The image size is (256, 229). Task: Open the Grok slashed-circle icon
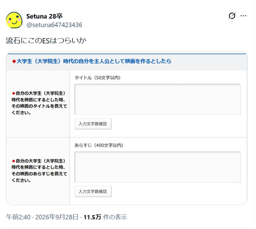(x=232, y=16)
